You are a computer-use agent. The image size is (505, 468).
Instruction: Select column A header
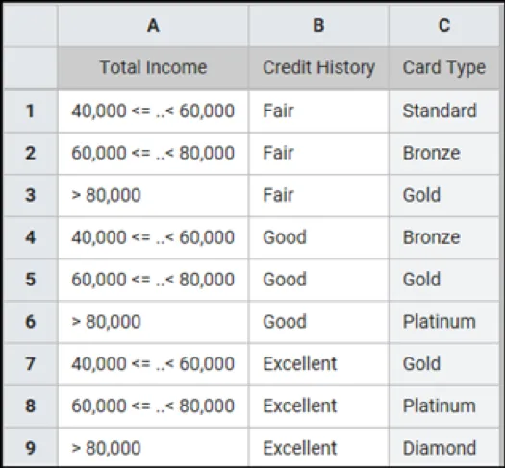pos(153,25)
